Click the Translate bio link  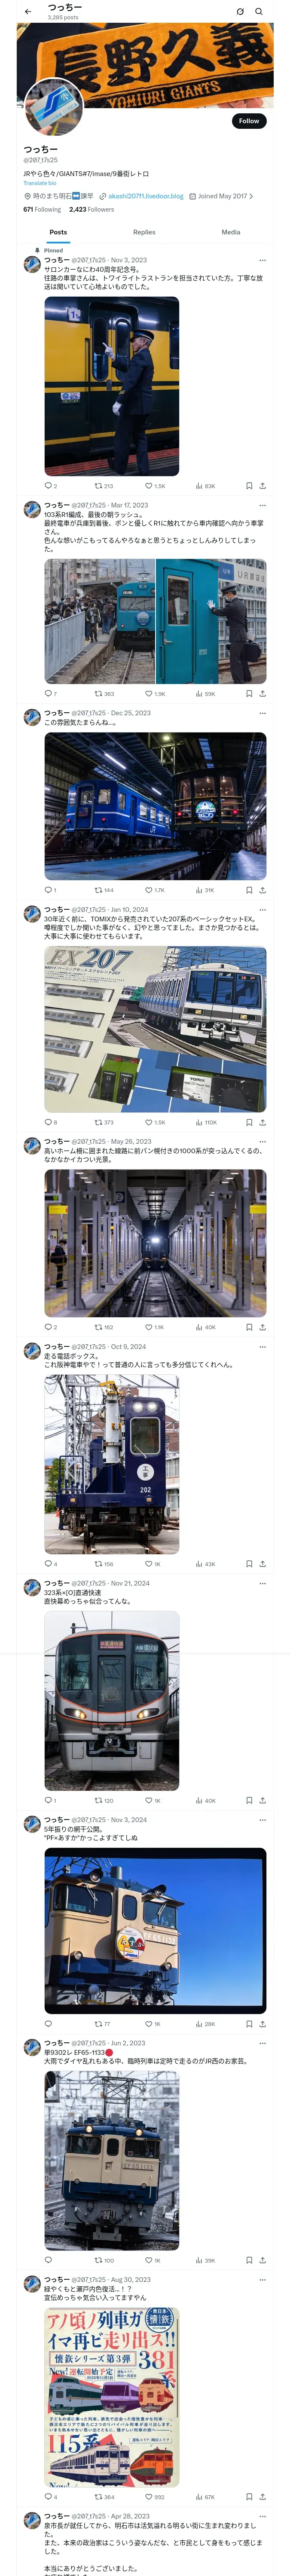(x=40, y=183)
